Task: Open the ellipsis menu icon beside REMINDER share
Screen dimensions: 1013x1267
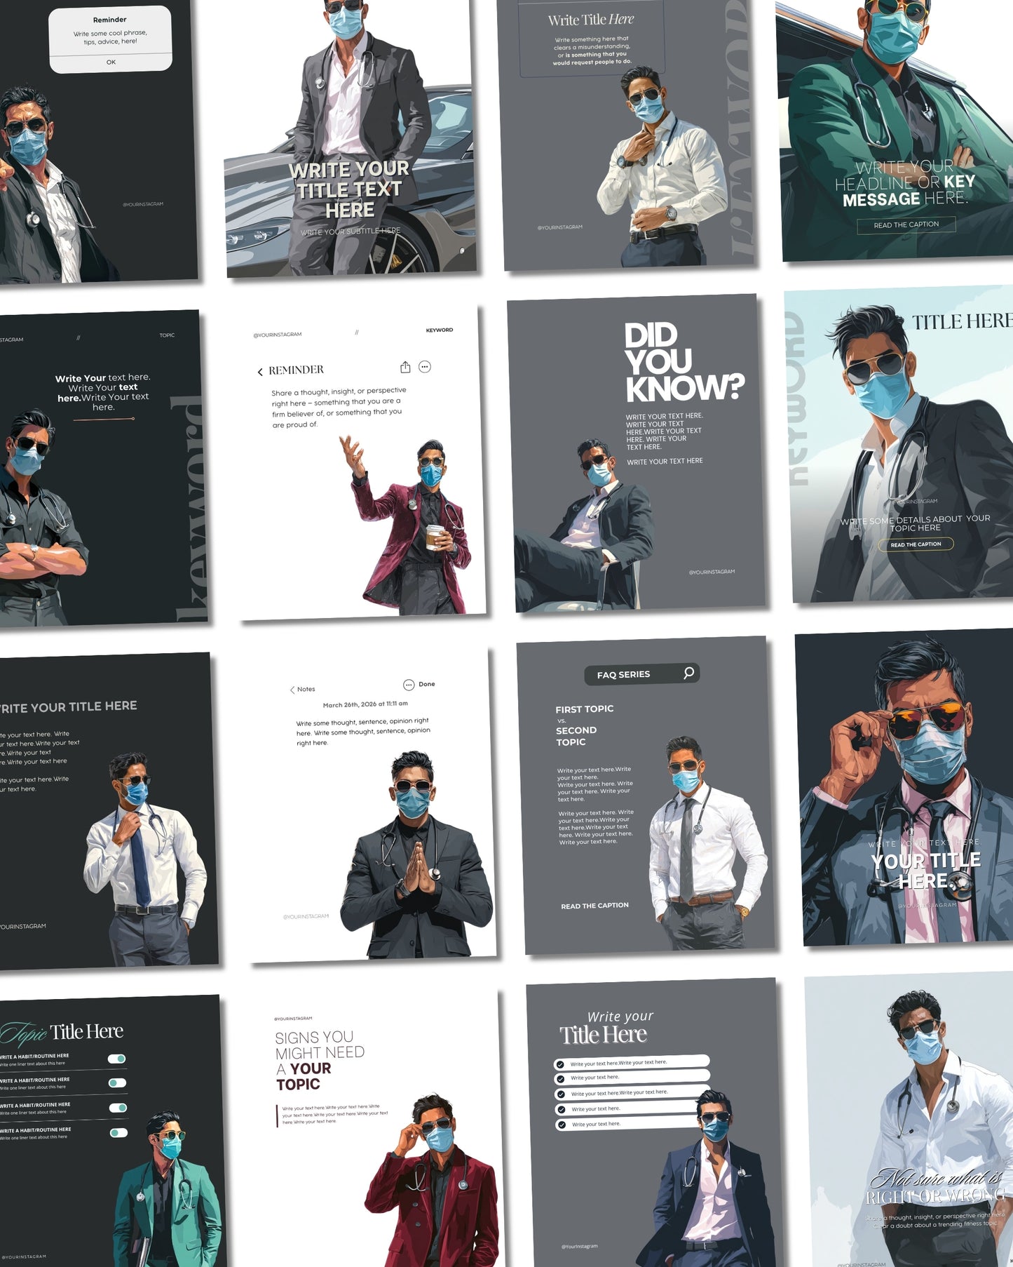Action: tap(425, 366)
